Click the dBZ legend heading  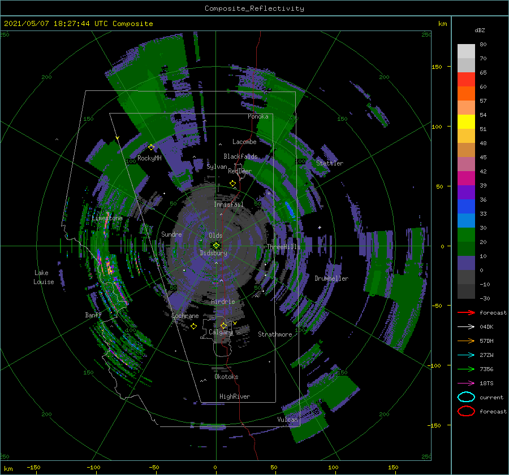[480, 30]
